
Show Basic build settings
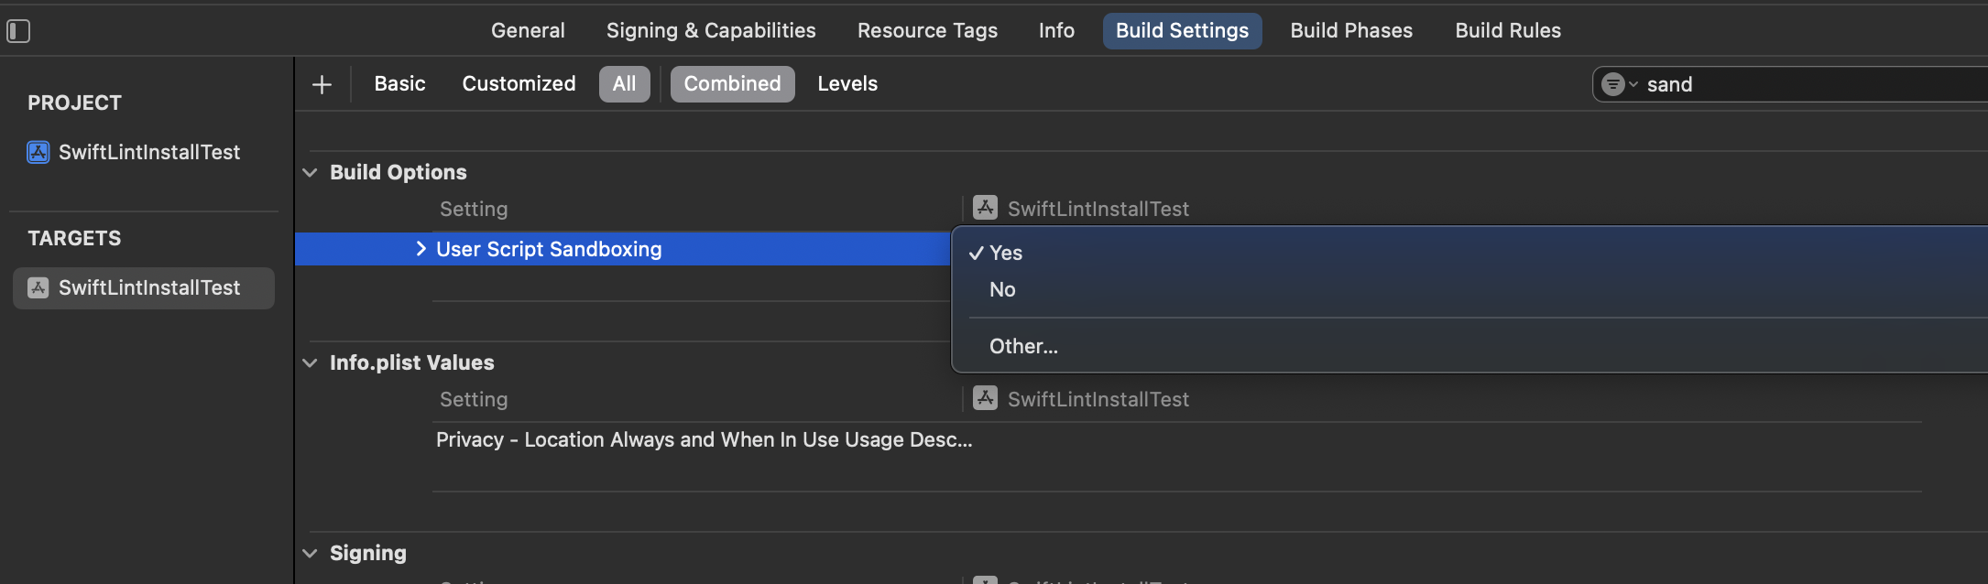pyautogui.click(x=399, y=84)
